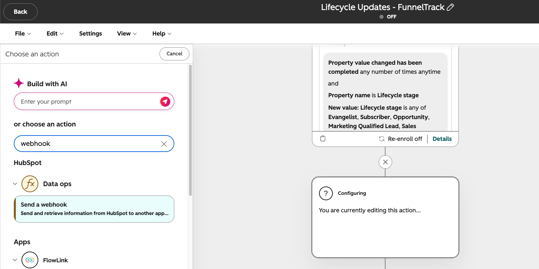This screenshot has height=269, width=539.
Task: Click the Data ops label
Action: pos(57,184)
